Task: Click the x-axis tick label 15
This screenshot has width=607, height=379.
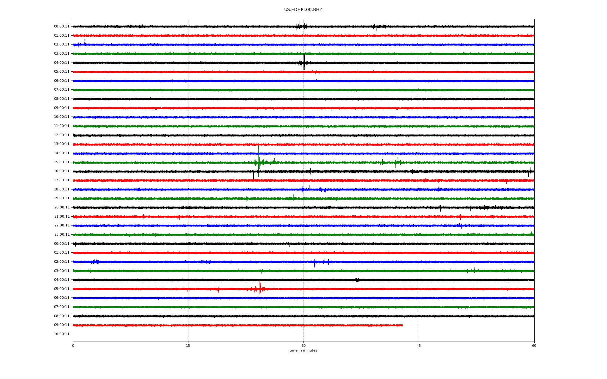Action: pos(188,346)
